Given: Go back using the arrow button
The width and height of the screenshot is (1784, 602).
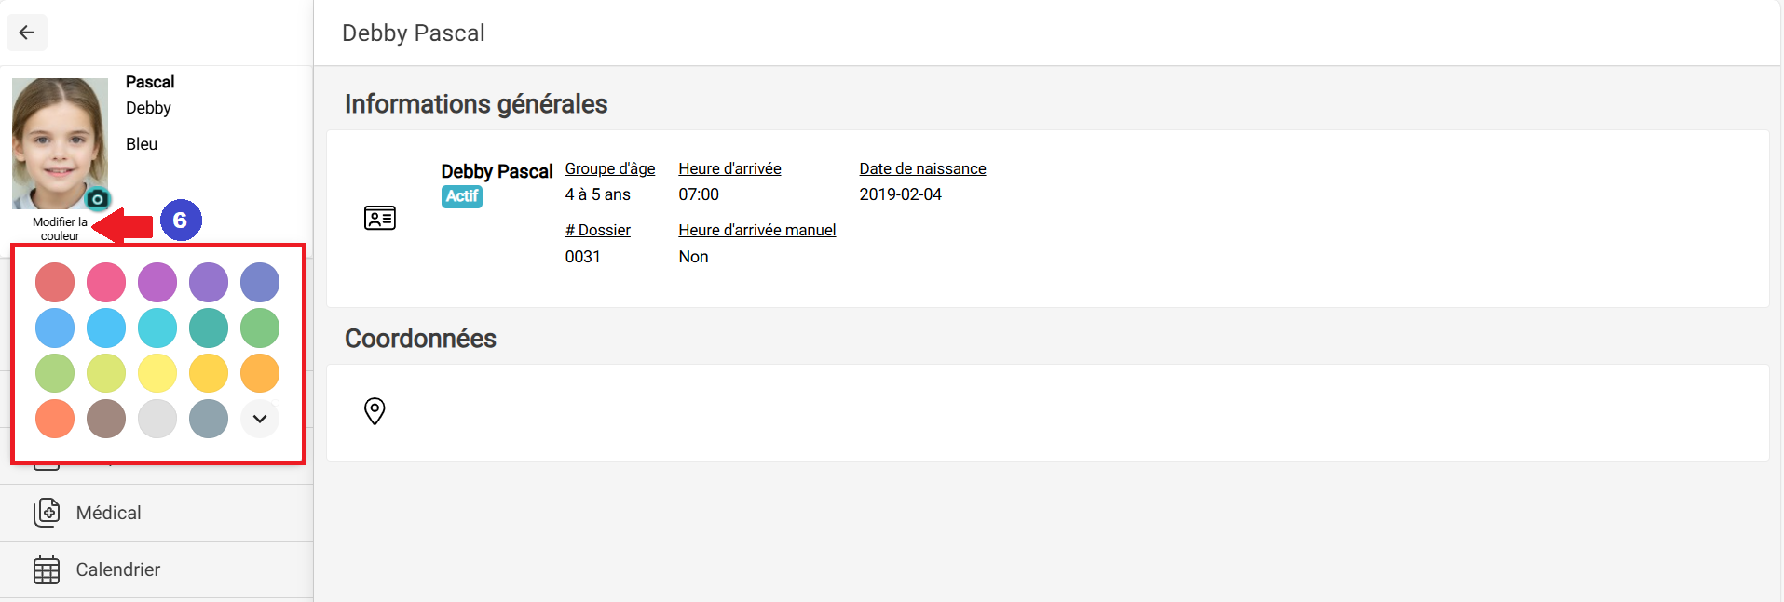Looking at the screenshot, I should click(27, 33).
